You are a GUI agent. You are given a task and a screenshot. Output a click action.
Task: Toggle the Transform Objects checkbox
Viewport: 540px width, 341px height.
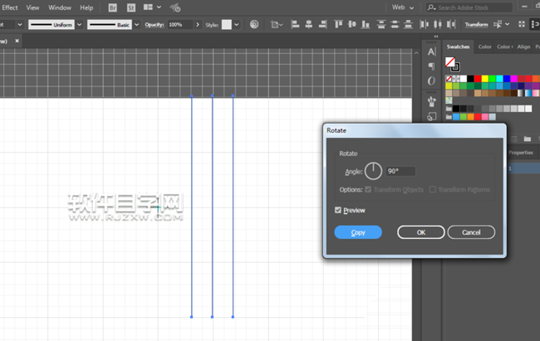coord(368,190)
